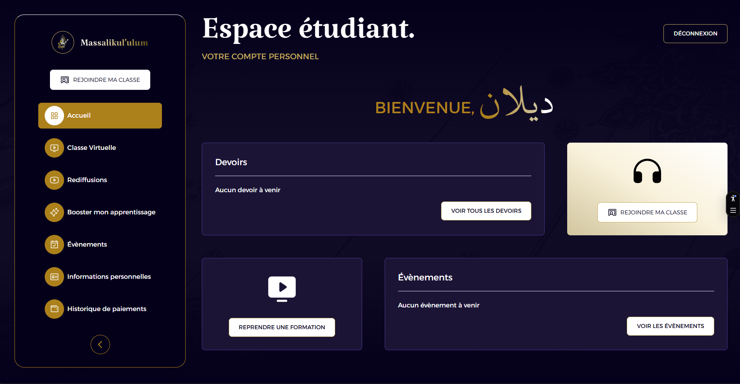This screenshot has height=384, width=740.
Task: Select Voir les évènements
Action: point(670,326)
